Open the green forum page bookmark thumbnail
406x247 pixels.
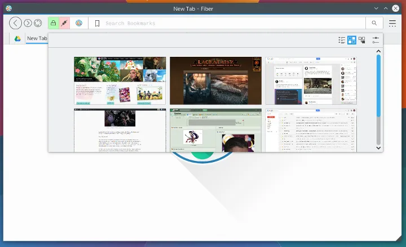pos(215,130)
